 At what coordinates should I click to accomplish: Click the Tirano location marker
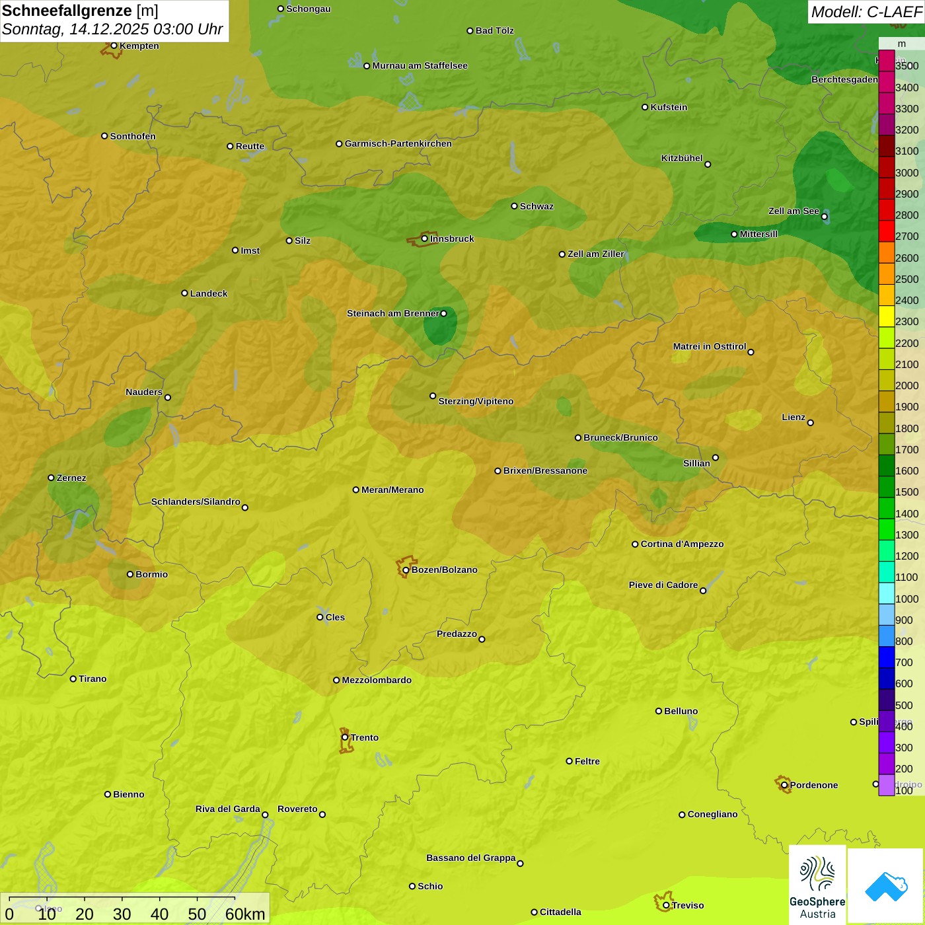coord(73,679)
